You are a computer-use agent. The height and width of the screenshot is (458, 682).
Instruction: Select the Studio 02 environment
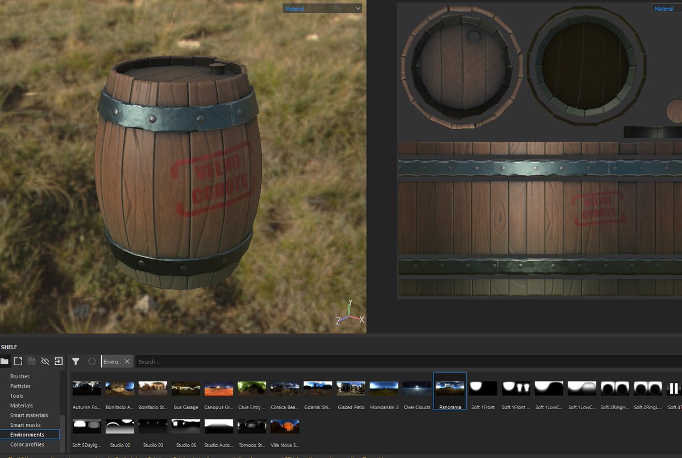[120, 427]
